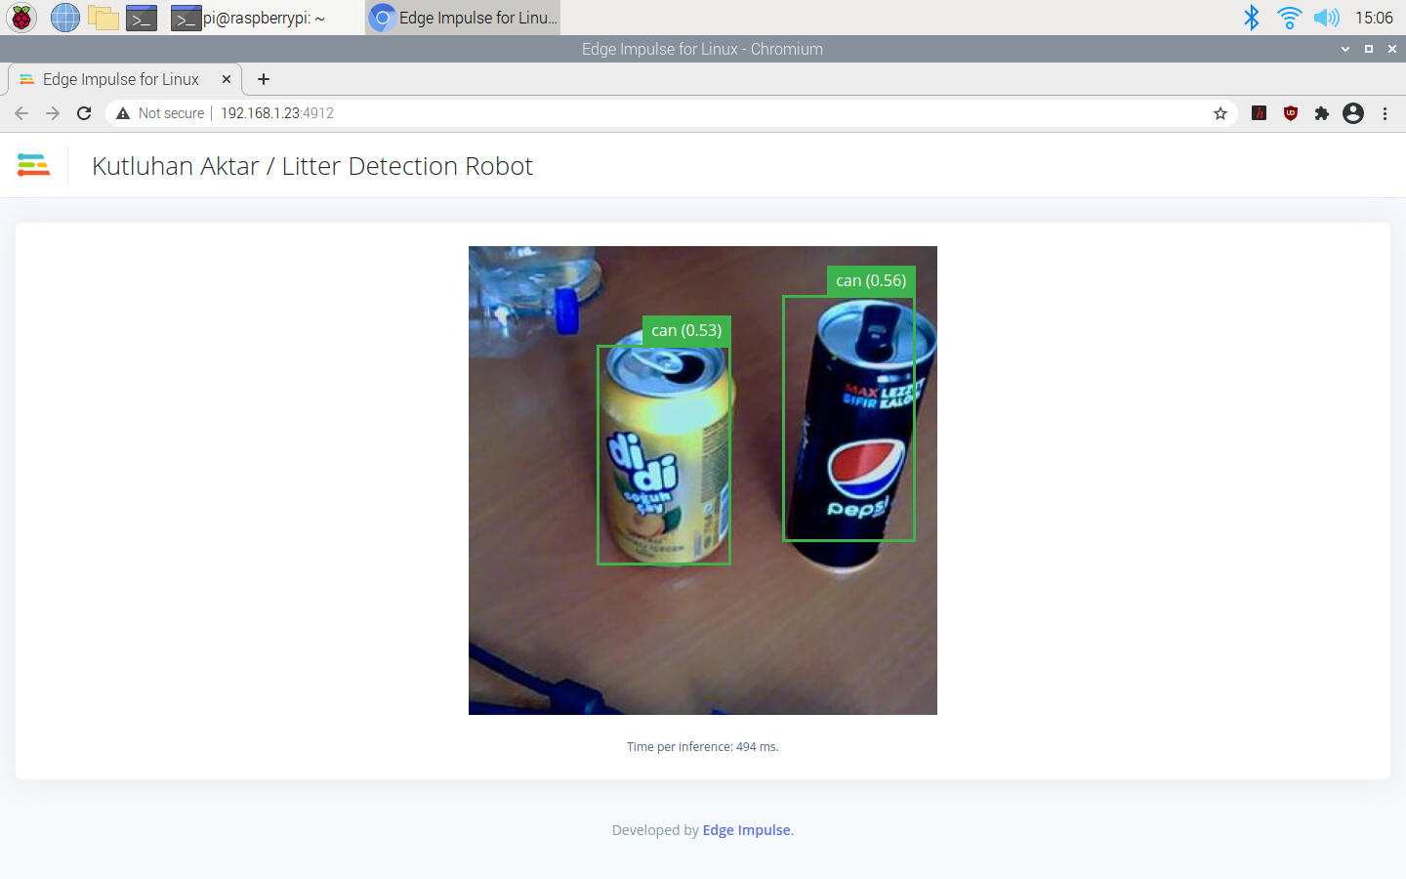
Task: Follow the Edge Impulse footer link
Action: click(x=746, y=830)
